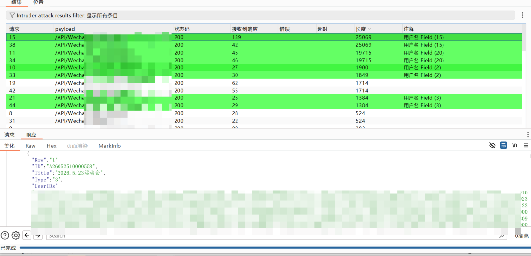Toggle the hide non-printable characters eye icon
This screenshot has width=531, height=256.
tap(492, 145)
